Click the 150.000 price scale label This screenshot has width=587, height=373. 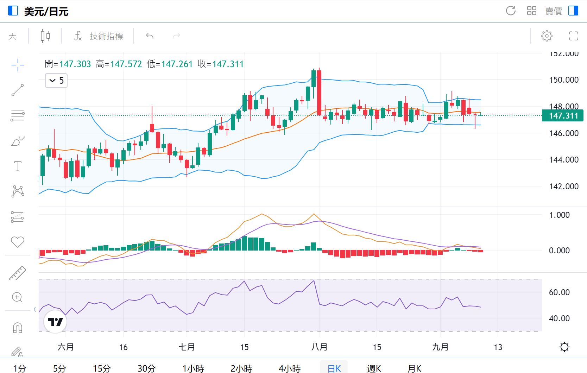tap(564, 80)
